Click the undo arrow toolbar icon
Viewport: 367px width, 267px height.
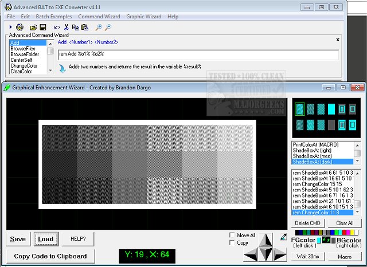coord(57,27)
